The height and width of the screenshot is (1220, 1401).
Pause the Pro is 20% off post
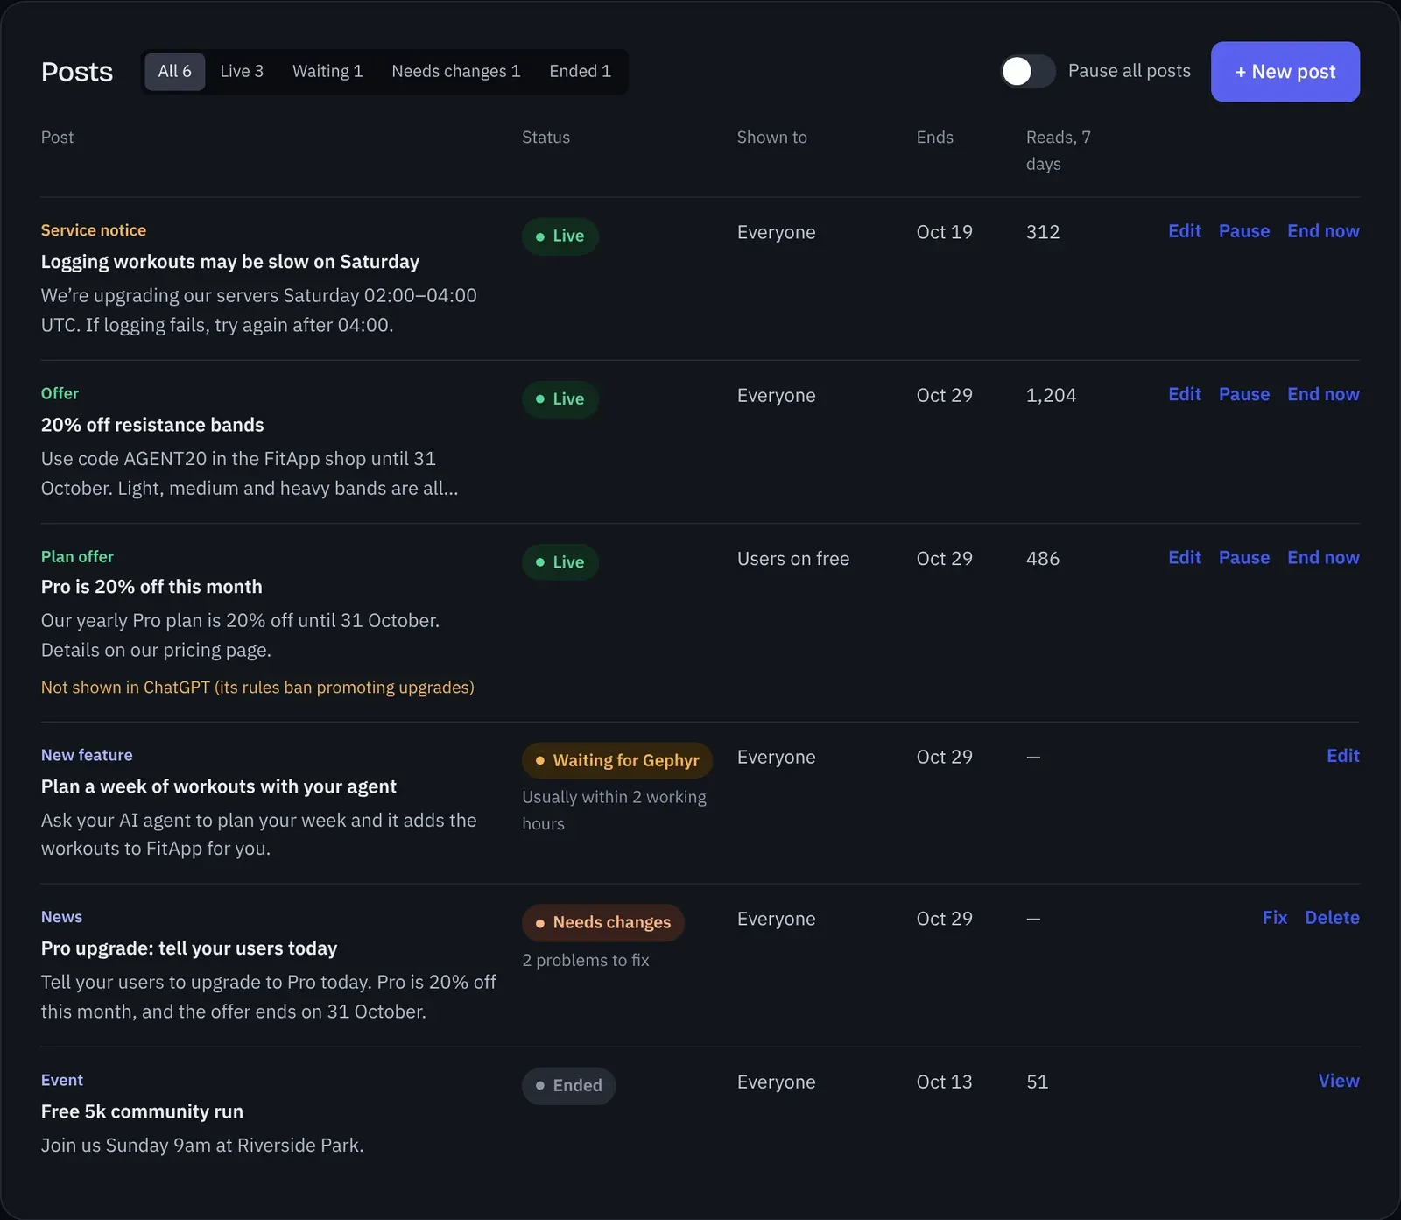point(1244,557)
